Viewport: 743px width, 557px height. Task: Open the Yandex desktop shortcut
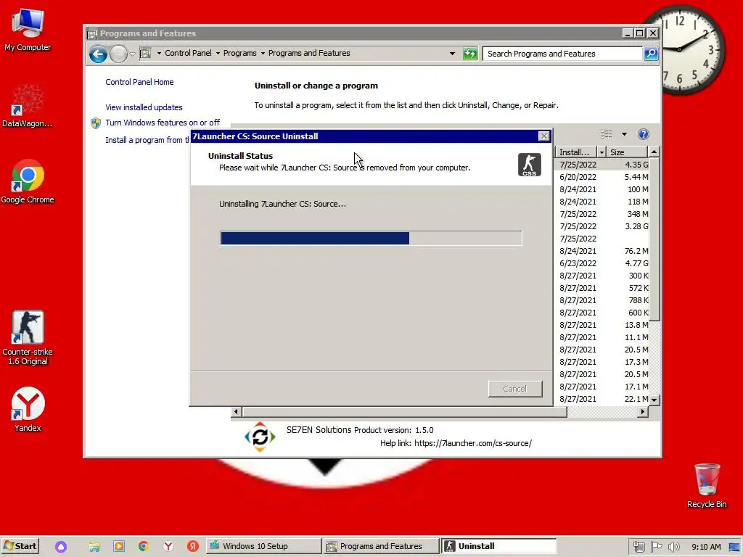[x=28, y=409]
